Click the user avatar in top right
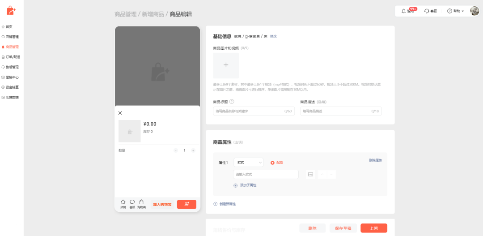The height and width of the screenshot is (236, 483). (x=475, y=11)
